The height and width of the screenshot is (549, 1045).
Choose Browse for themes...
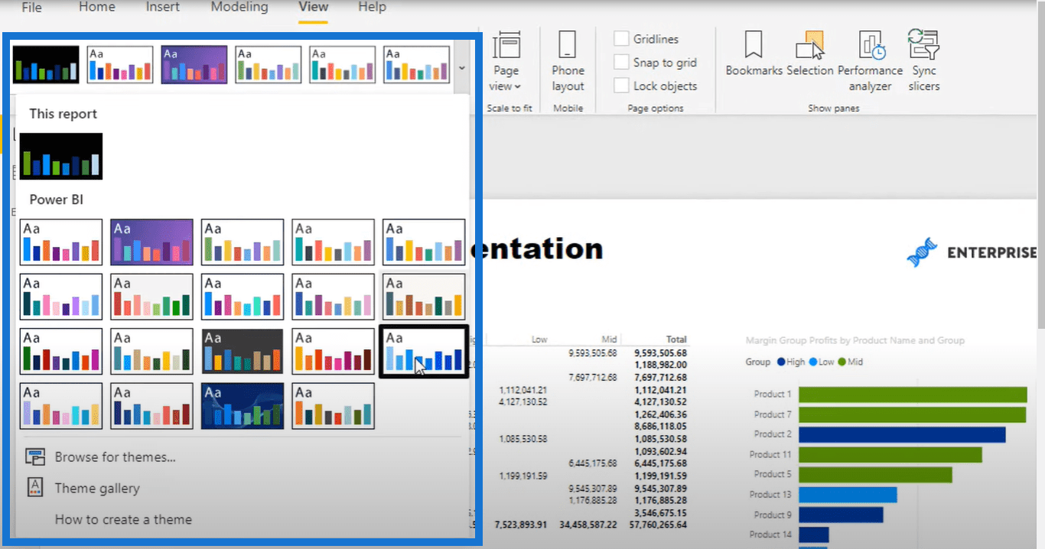tap(116, 457)
